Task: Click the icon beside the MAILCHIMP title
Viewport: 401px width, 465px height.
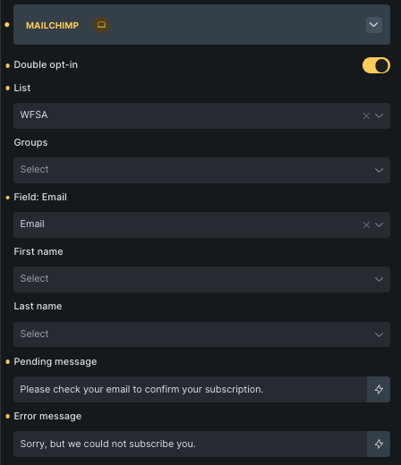Action: tap(101, 25)
